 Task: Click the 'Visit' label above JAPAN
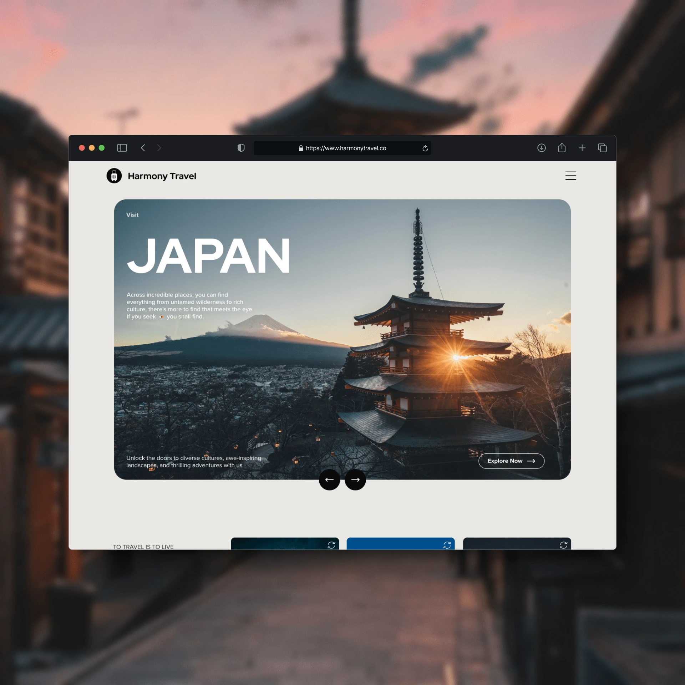coord(132,215)
